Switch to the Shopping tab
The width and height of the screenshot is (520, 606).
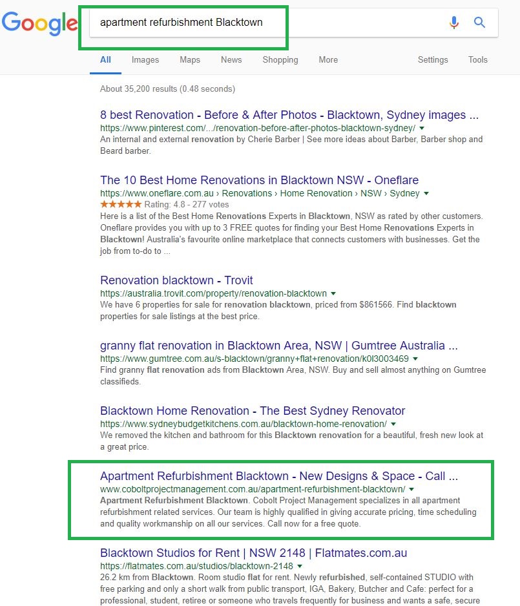point(280,60)
